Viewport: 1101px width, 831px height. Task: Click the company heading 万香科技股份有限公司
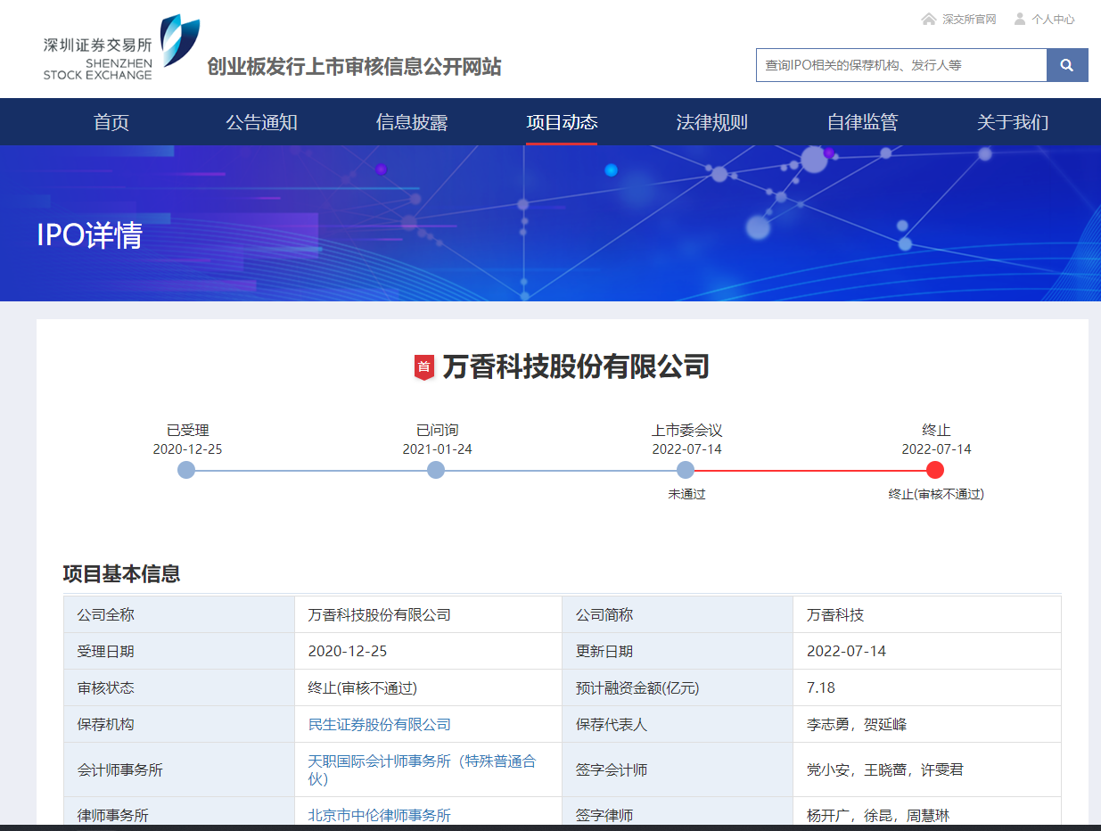coord(576,366)
